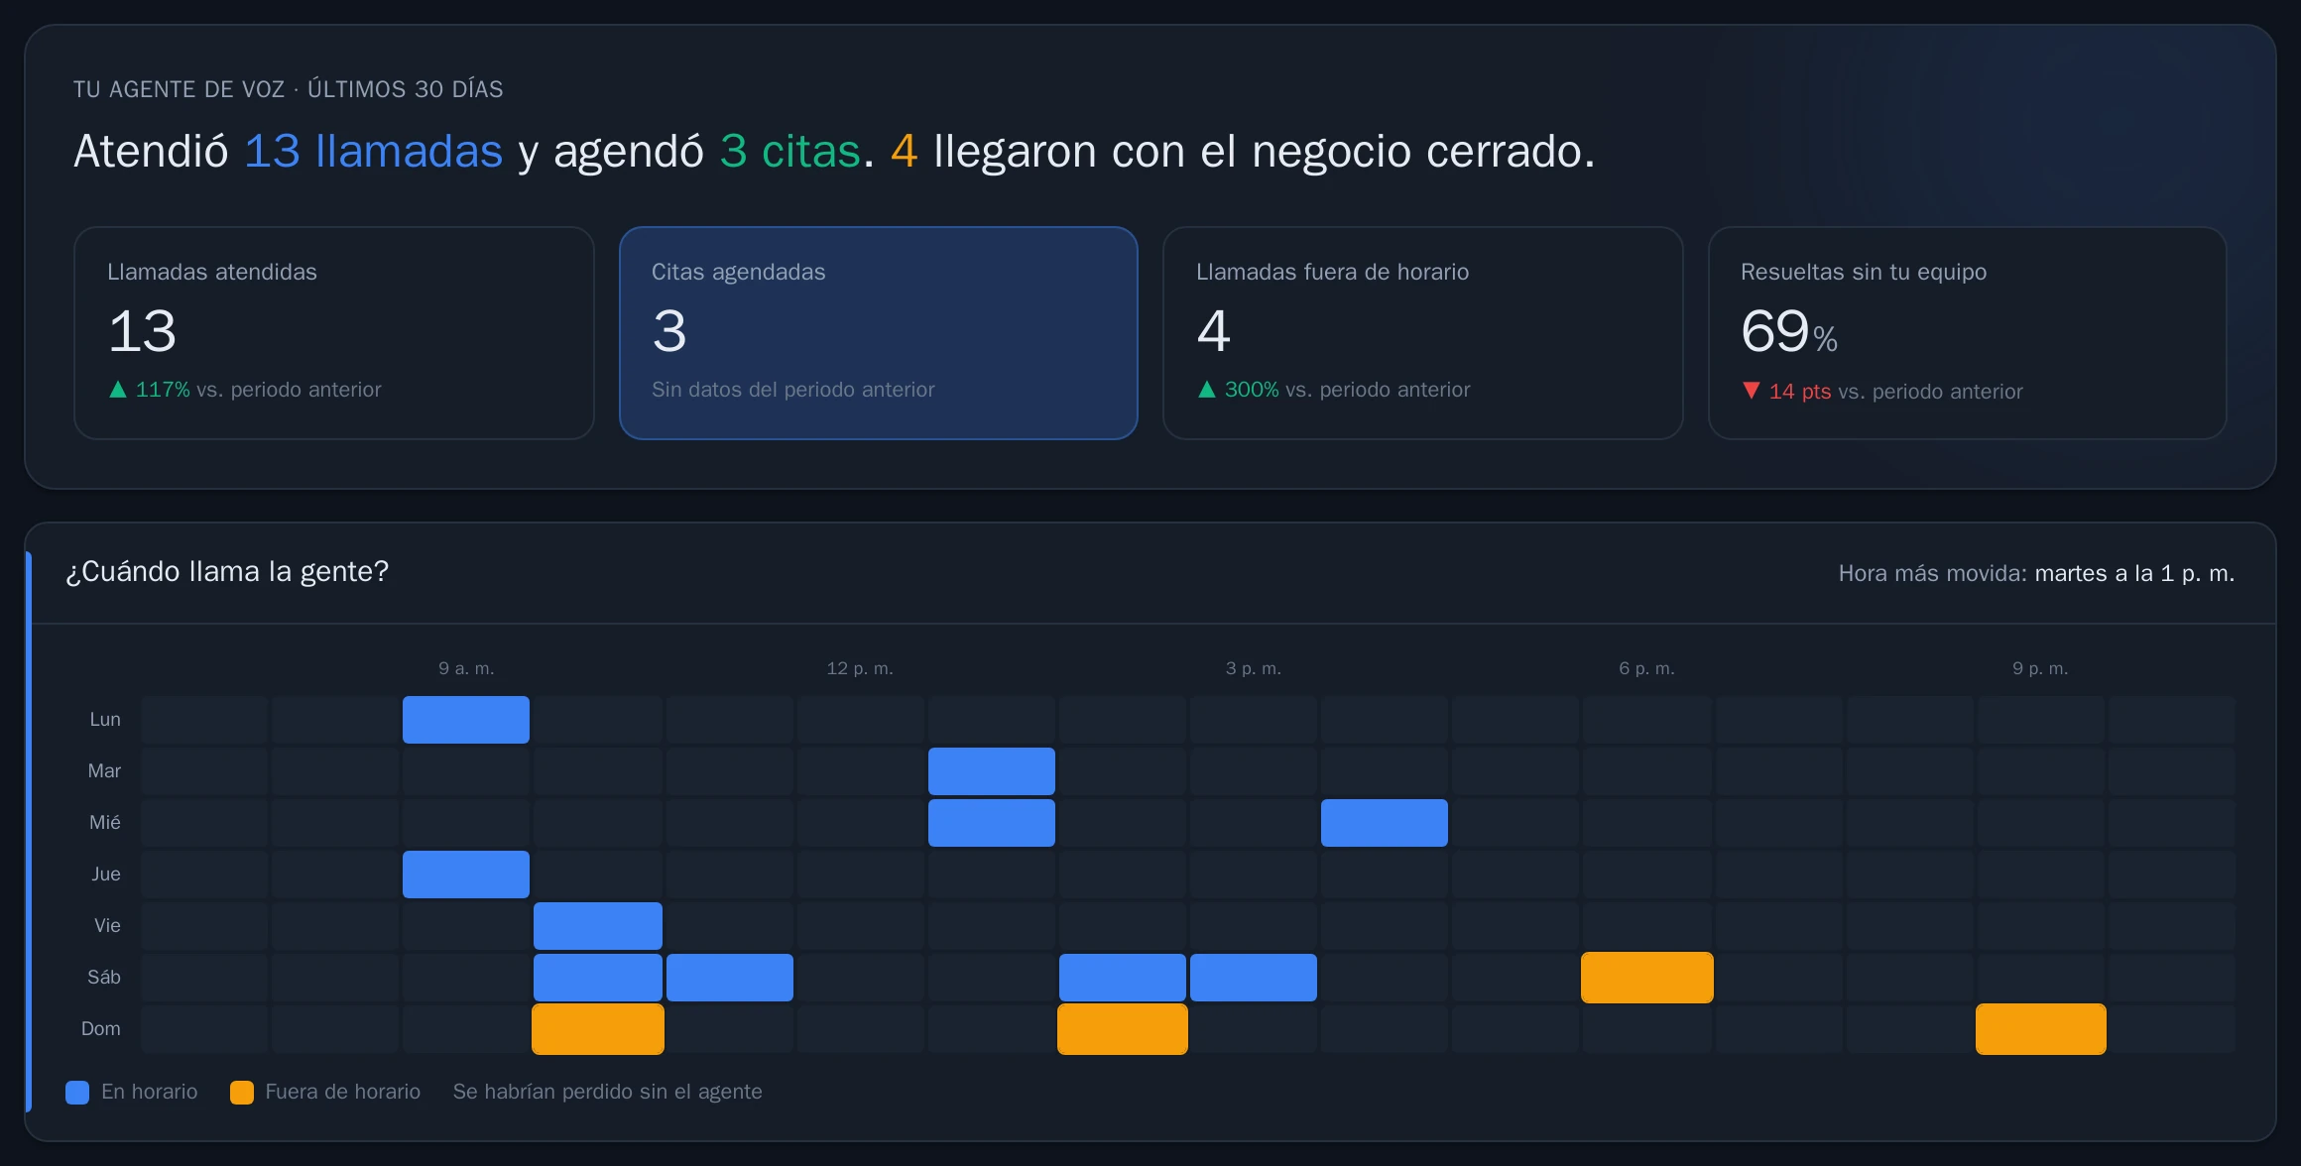The height and width of the screenshot is (1166, 2301).
Task: Click the '¿Cuándo llama la gente?' heading
Action: tap(227, 572)
